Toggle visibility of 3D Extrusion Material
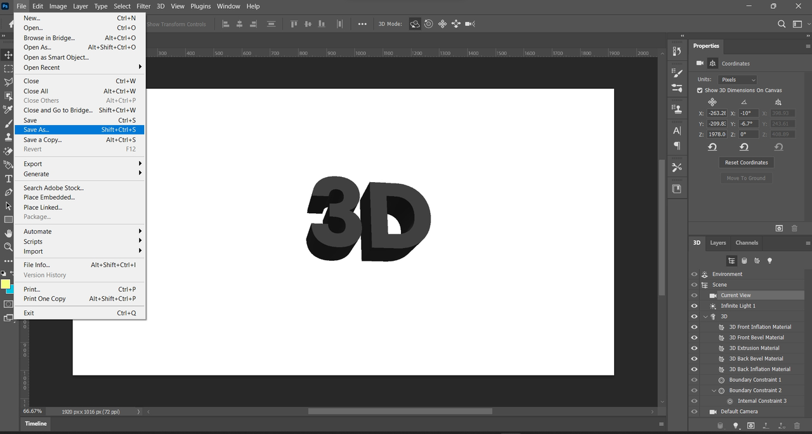Image resolution: width=812 pixels, height=434 pixels. pyautogui.click(x=694, y=348)
